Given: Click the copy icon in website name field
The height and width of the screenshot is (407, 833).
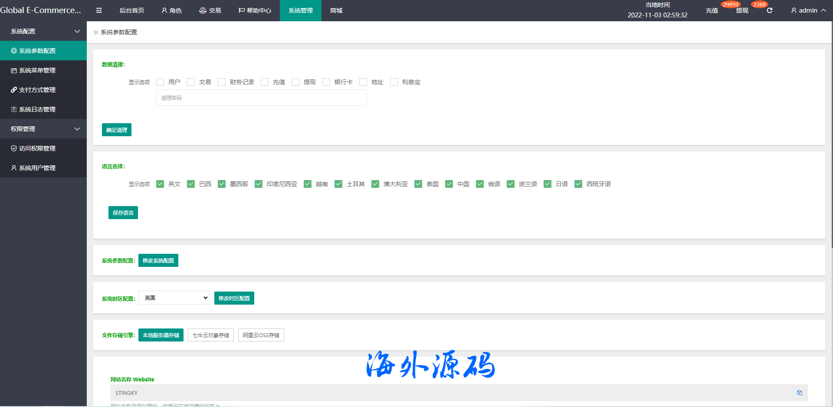Looking at the screenshot, I should click(799, 393).
